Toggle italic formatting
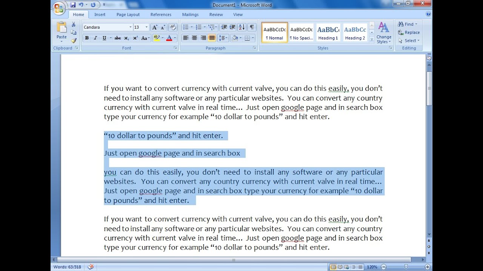 point(95,38)
